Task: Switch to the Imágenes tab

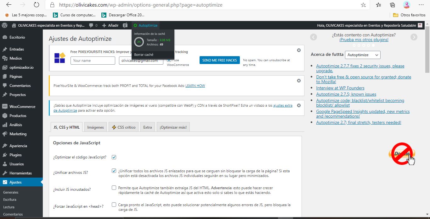Action: point(95,127)
